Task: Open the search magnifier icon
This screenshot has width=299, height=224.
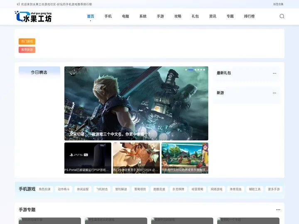Action: point(282,16)
